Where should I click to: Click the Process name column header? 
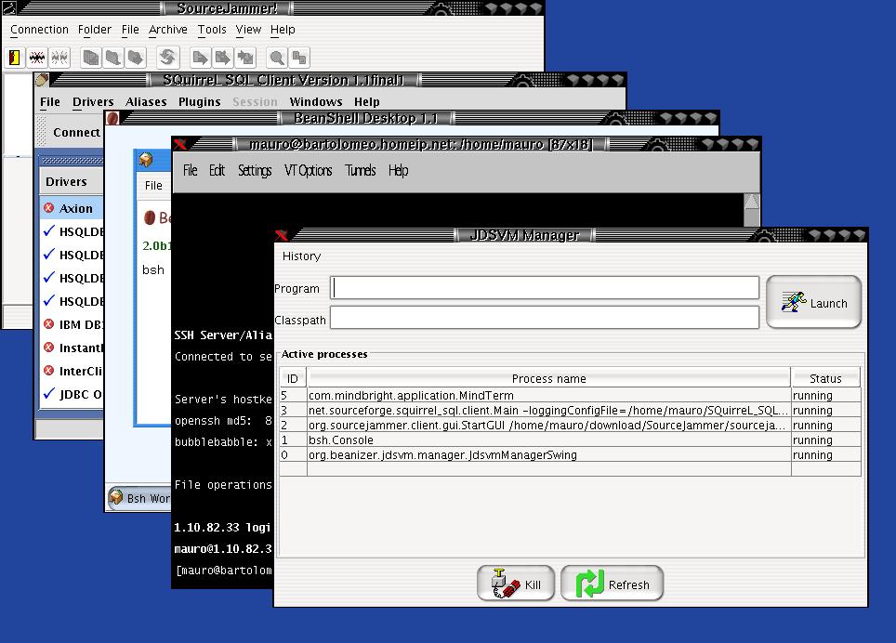click(x=548, y=378)
